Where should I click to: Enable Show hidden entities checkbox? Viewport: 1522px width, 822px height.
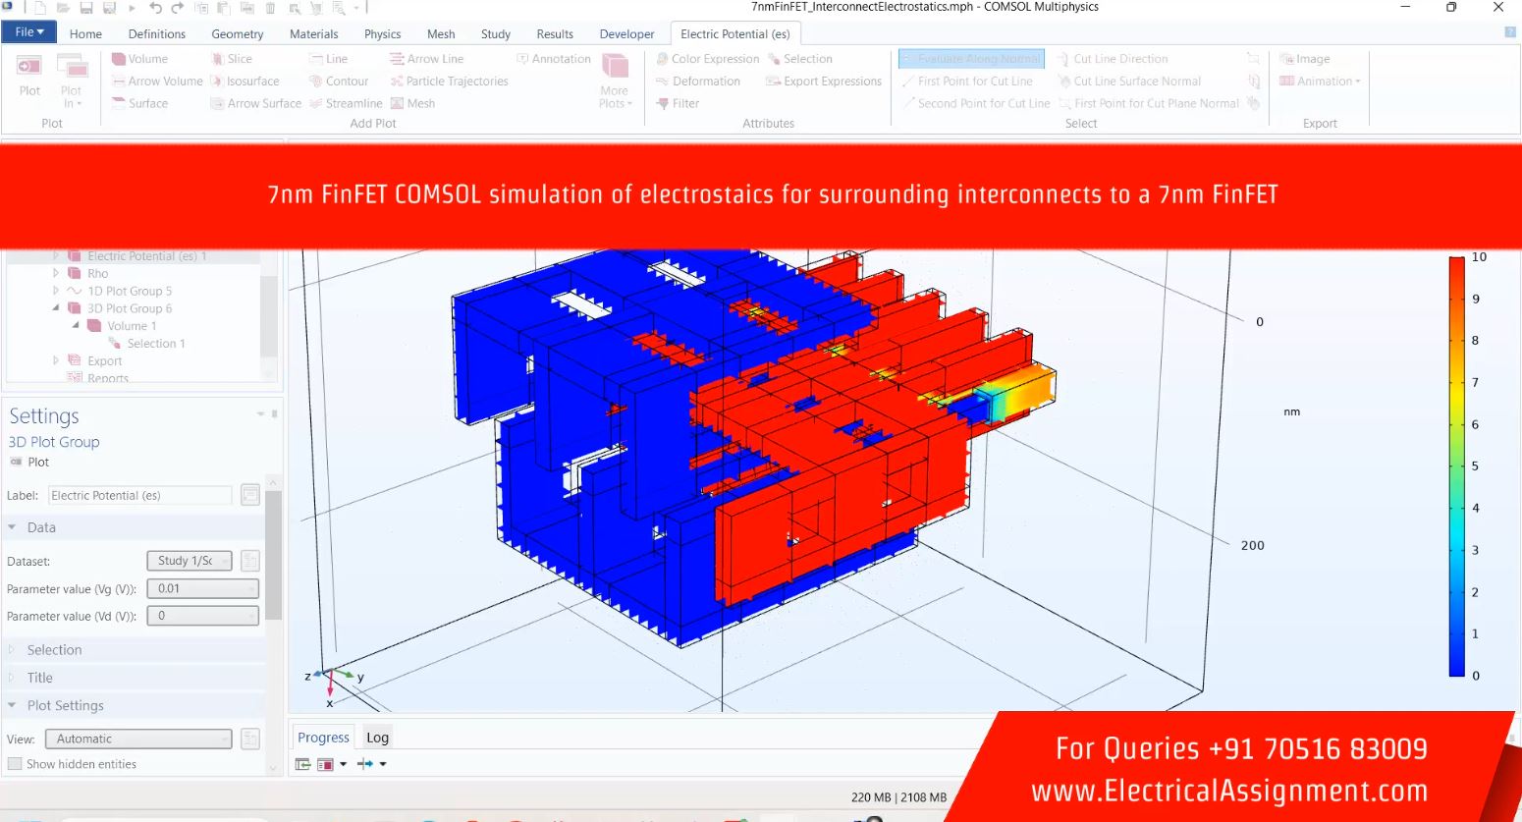[x=15, y=764]
